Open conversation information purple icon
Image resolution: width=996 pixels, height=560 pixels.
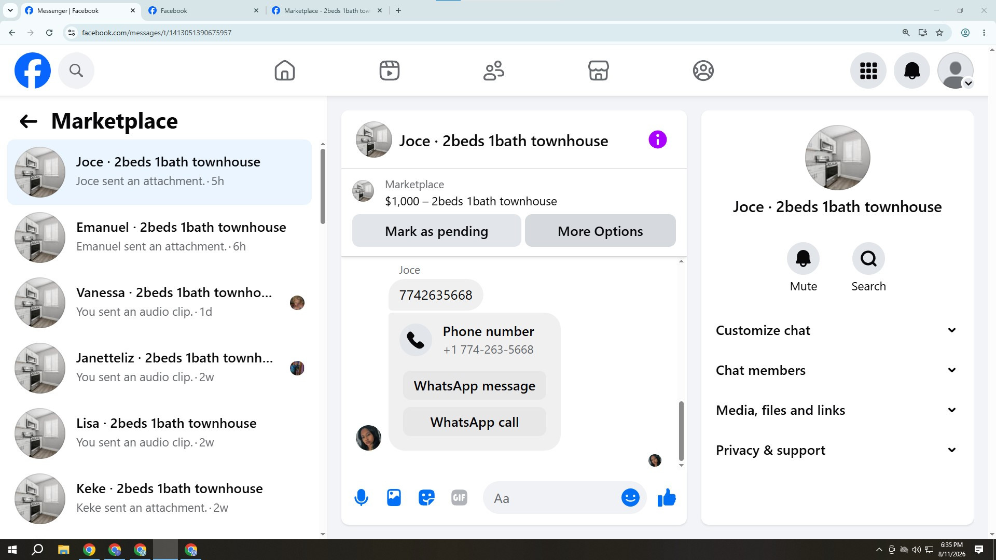coord(658,139)
